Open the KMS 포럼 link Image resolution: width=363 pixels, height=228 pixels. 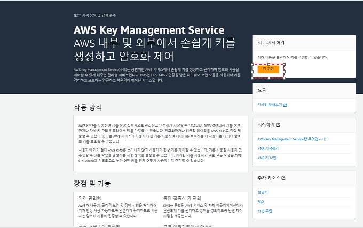coord(265,211)
